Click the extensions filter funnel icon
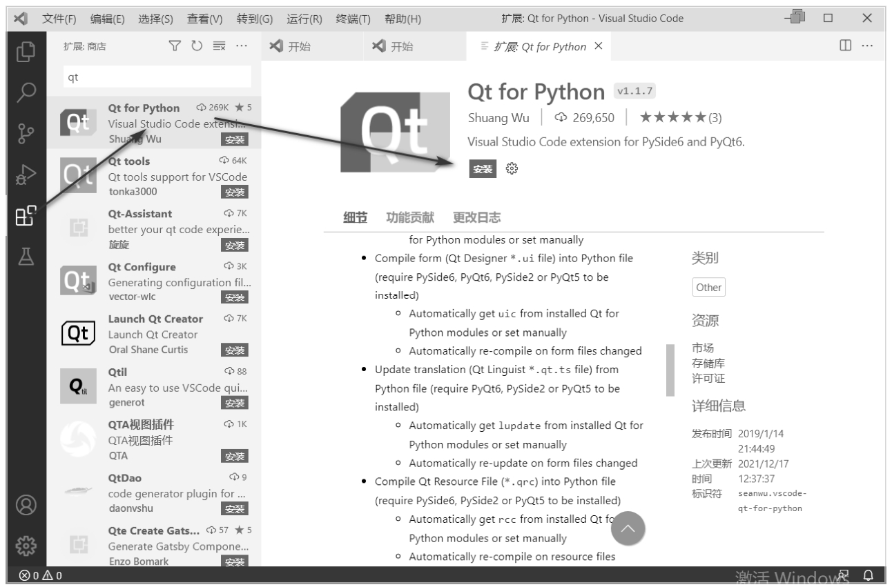The width and height of the screenshot is (892, 587). click(x=175, y=46)
